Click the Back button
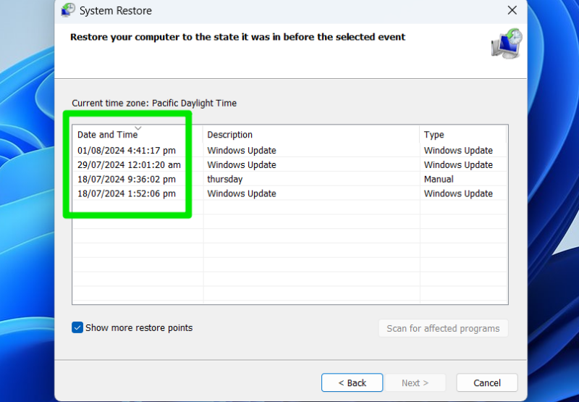Image resolution: width=579 pixels, height=402 pixels. pos(352,382)
